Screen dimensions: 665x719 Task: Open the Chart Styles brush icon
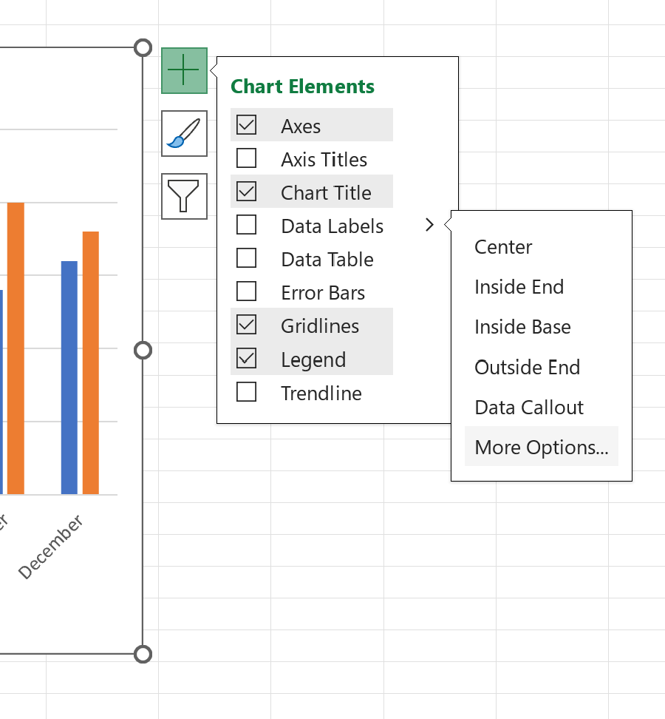pos(184,134)
